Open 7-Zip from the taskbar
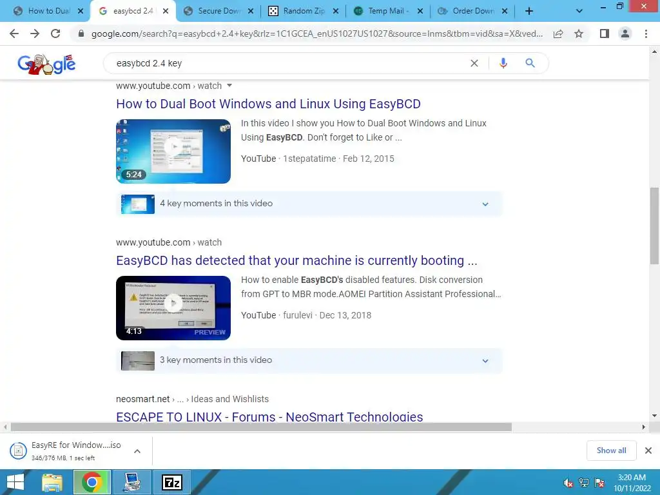Image resolution: width=660 pixels, height=495 pixels. tap(172, 482)
